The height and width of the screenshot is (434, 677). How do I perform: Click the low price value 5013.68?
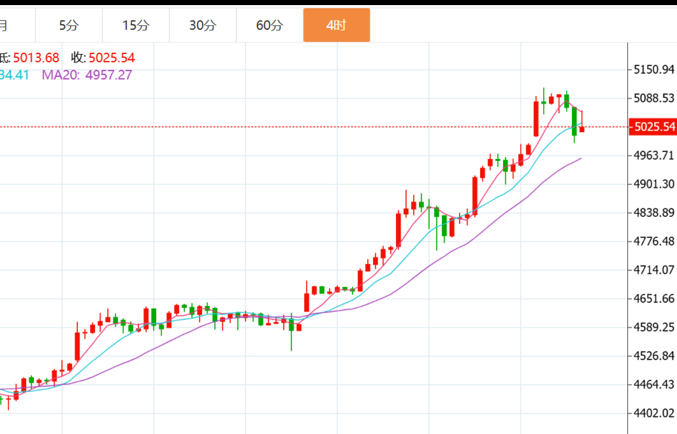(x=36, y=58)
